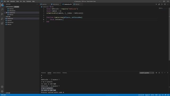Switch to the main.lua editor tab
Viewport: 170px width, 96px height.
click(44, 4)
